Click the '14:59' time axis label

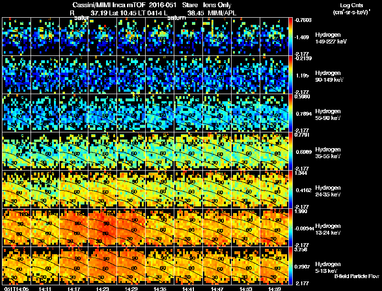pyautogui.click(x=274, y=289)
